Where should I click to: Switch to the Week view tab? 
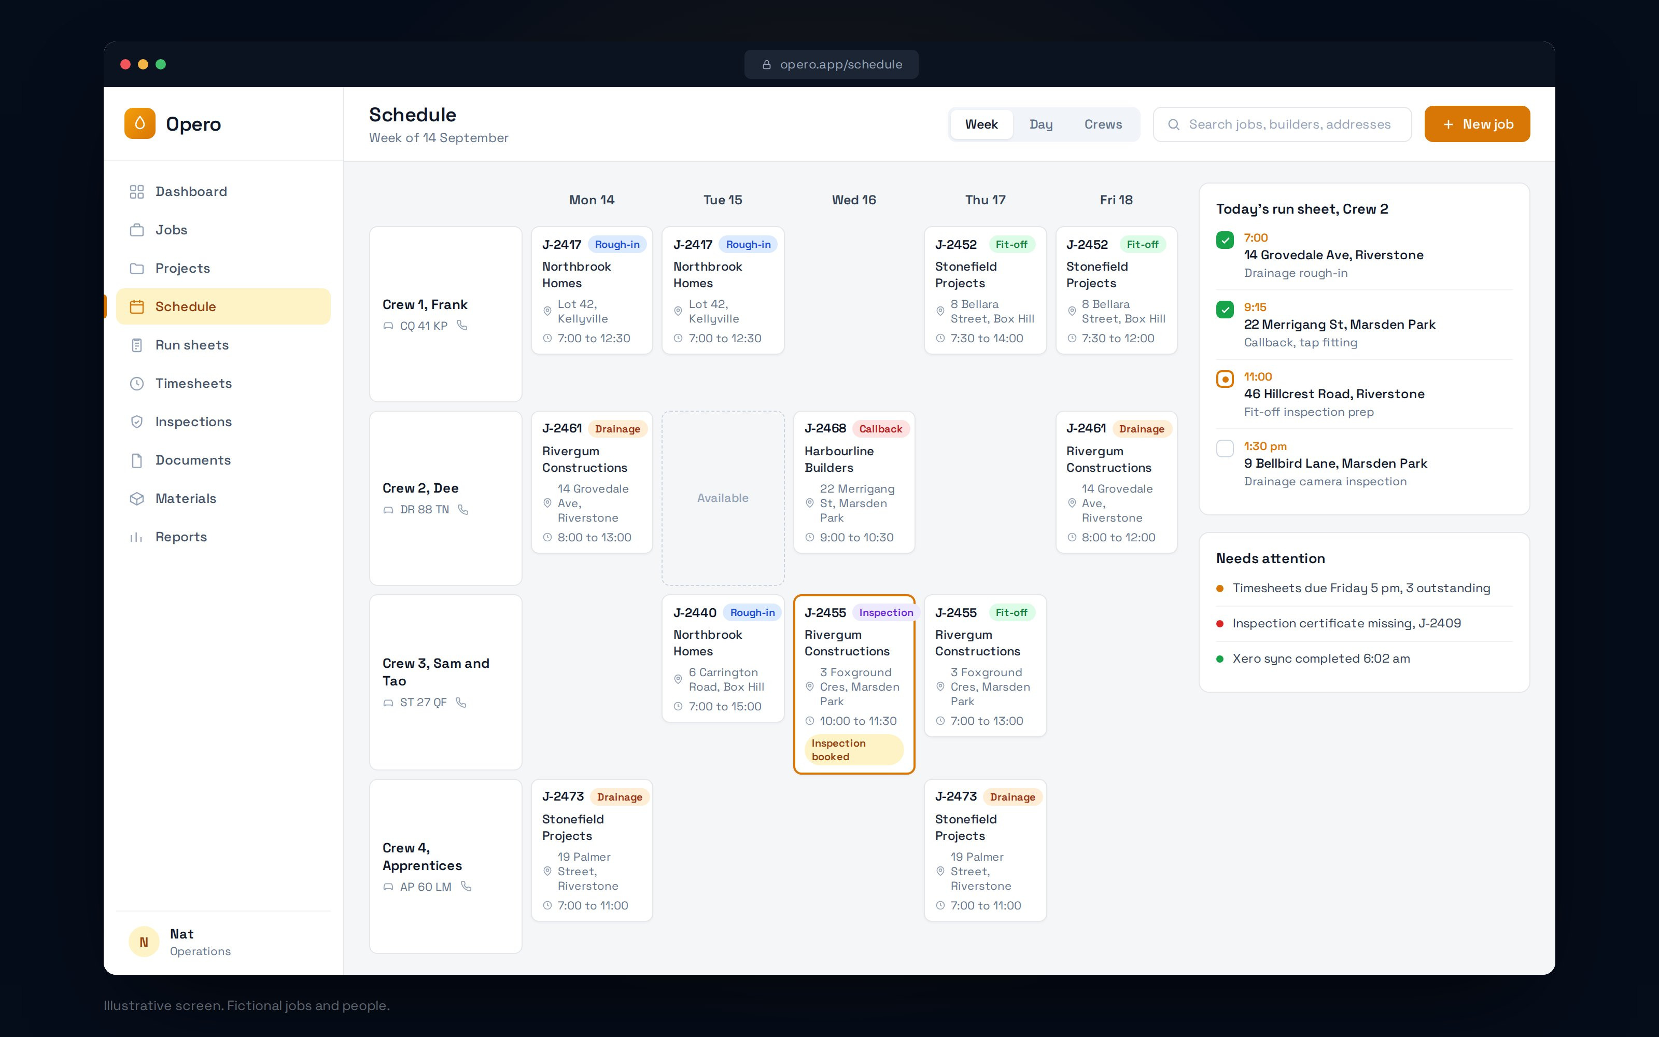(x=981, y=124)
